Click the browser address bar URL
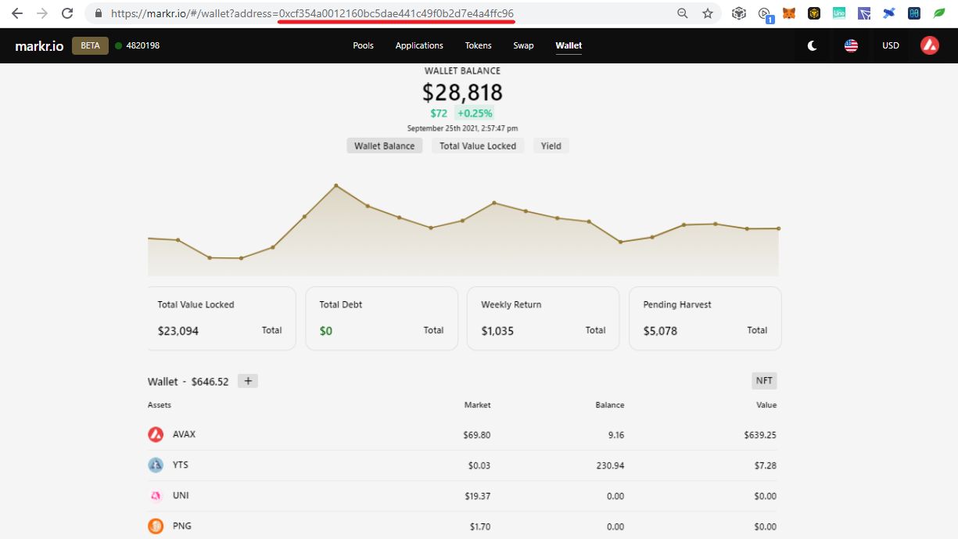Screen dimensions: 958x539 tap(313, 13)
